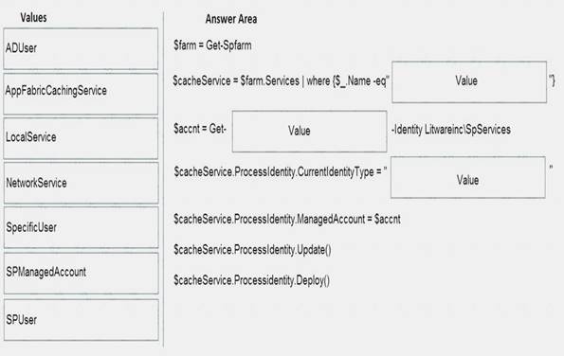Click the $cacheService = $farm.Services text

point(236,80)
